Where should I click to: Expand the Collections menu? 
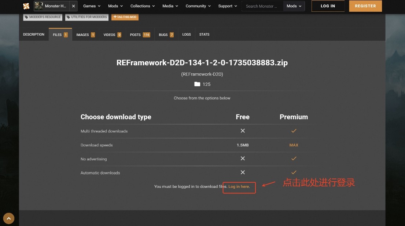[143, 6]
